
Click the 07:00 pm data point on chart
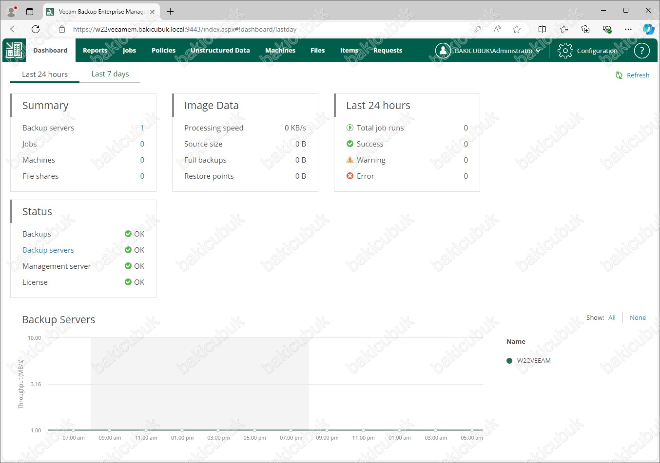[291, 430]
